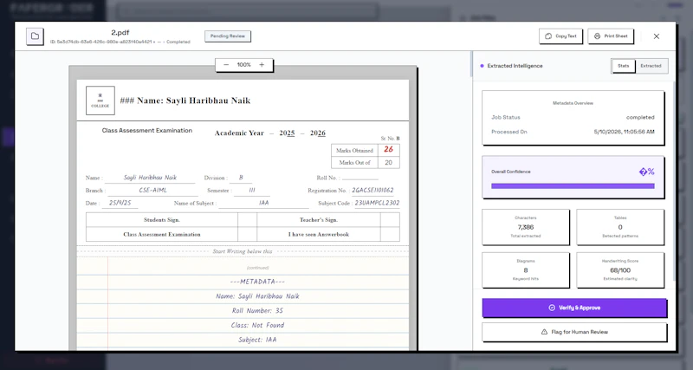The height and width of the screenshot is (370, 693).
Task: Click the 100% zoom level value
Action: tap(244, 65)
